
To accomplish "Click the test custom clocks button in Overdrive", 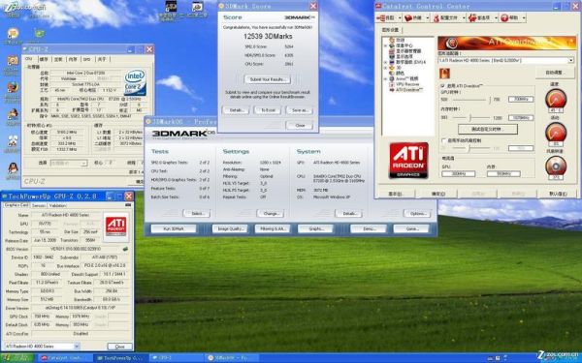I will coord(488,130).
